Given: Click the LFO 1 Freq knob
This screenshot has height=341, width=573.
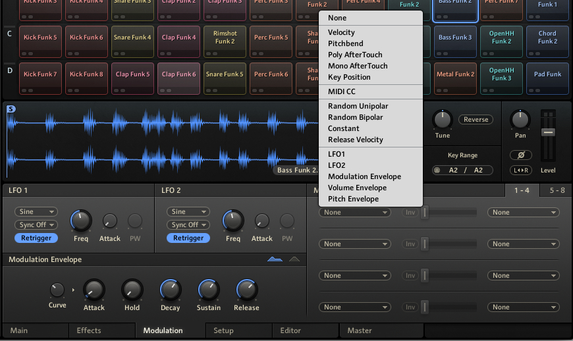Looking at the screenshot, I should tap(81, 221).
